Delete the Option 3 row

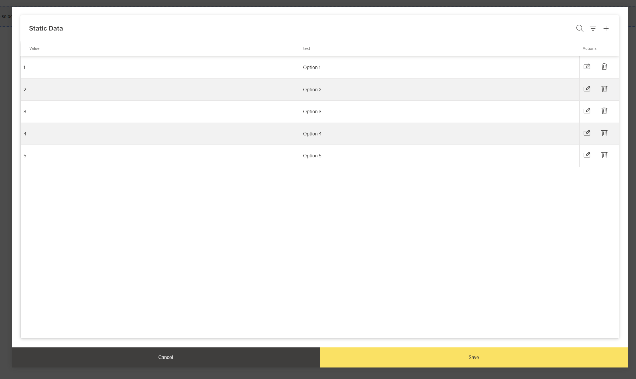pyautogui.click(x=604, y=111)
